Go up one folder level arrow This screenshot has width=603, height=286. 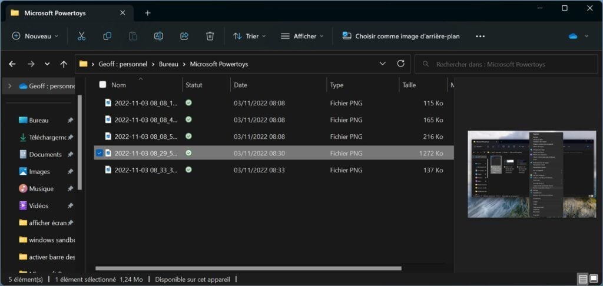(x=64, y=64)
